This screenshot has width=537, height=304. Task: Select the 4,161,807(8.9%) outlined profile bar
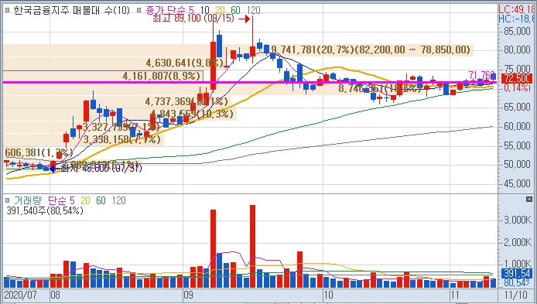(x=103, y=76)
